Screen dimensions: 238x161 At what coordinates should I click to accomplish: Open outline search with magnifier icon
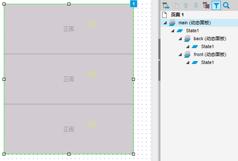click(226, 5)
